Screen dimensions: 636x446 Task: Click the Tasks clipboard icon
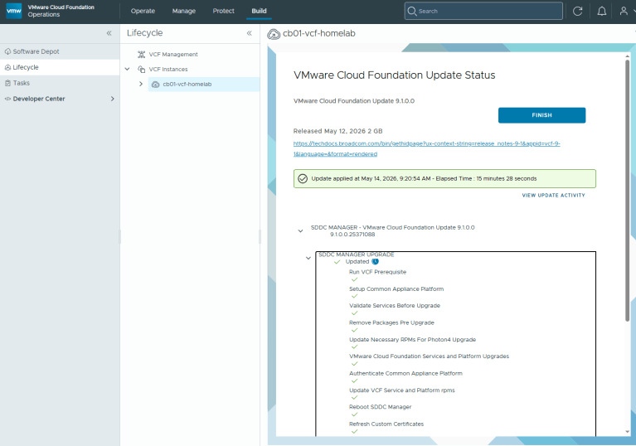tap(7, 83)
